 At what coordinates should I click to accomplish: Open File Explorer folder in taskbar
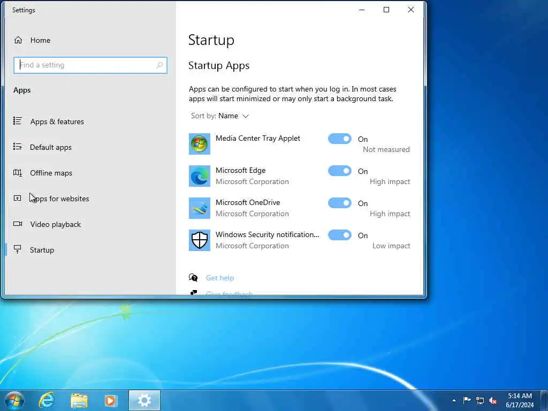(x=79, y=401)
